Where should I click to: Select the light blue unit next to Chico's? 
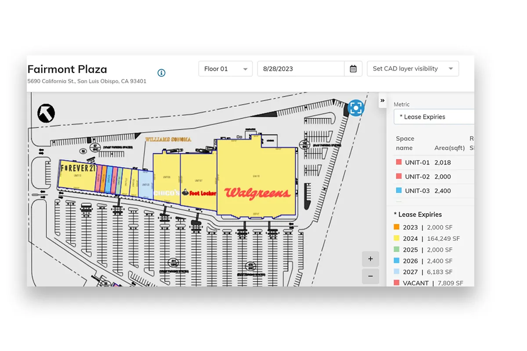(x=145, y=184)
